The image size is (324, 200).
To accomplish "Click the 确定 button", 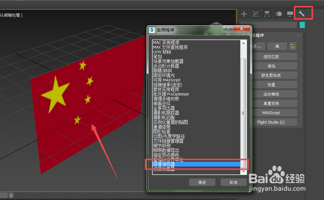I will point(202,182).
